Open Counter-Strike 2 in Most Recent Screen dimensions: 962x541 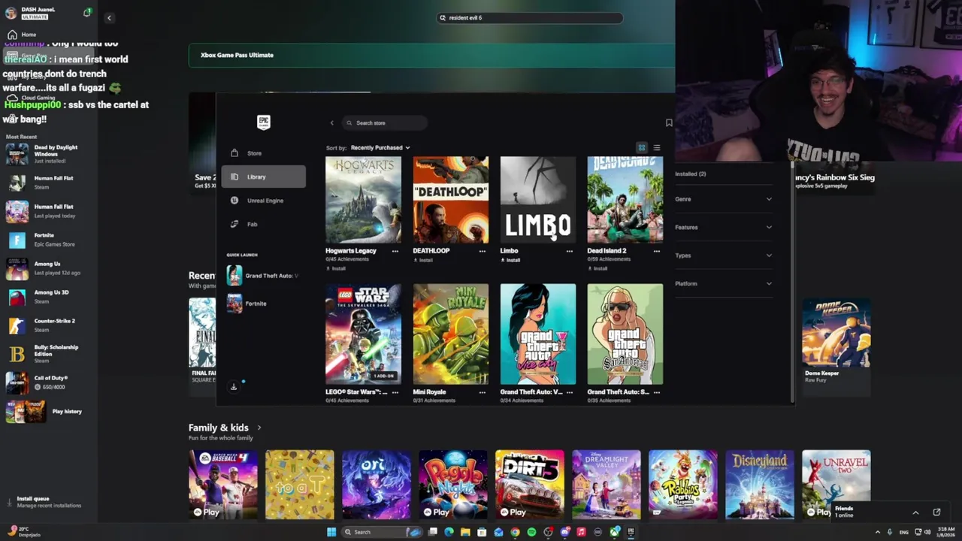49,325
